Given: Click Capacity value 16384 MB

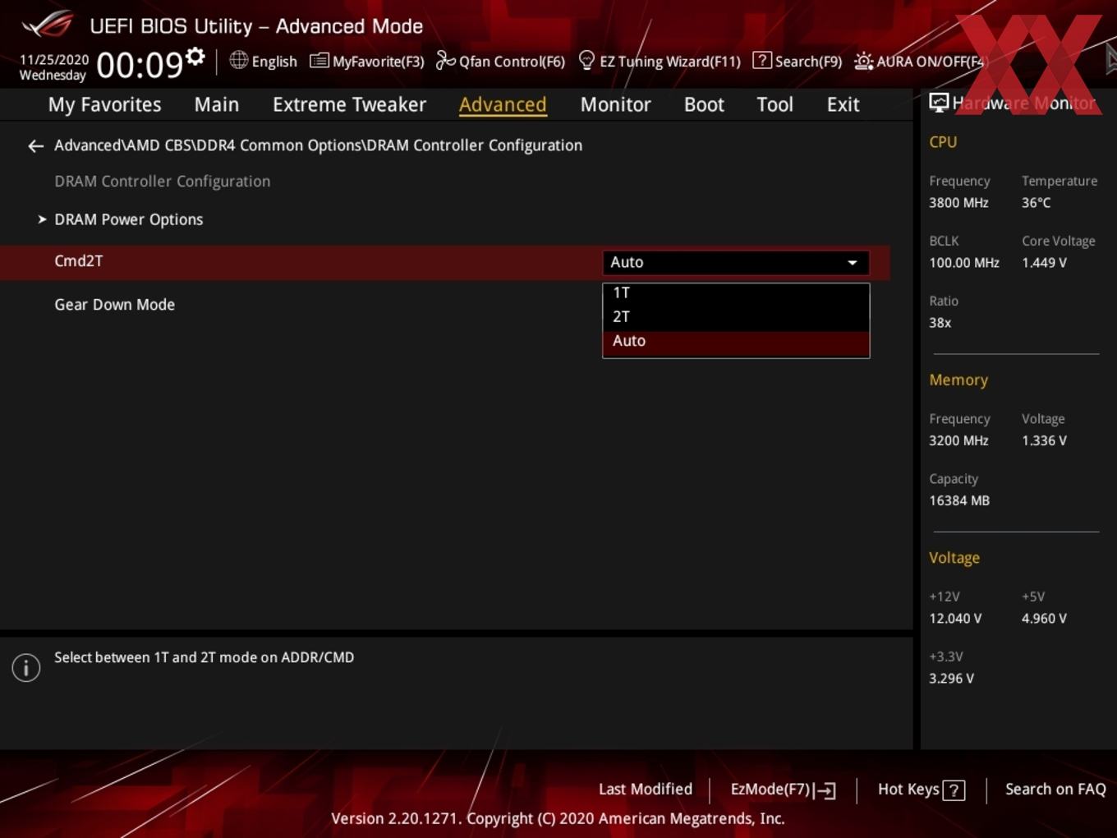Looking at the screenshot, I should tap(959, 501).
